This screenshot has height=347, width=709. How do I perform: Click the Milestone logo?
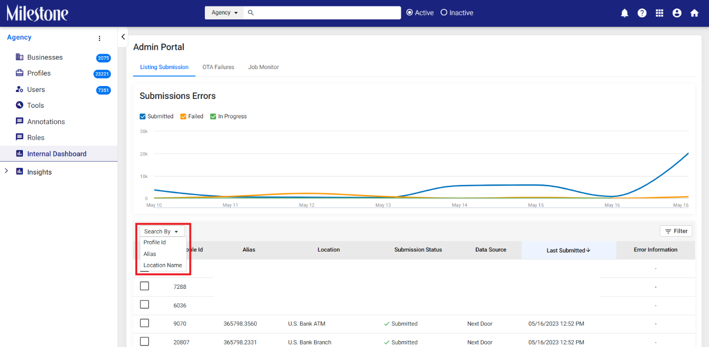[37, 13]
